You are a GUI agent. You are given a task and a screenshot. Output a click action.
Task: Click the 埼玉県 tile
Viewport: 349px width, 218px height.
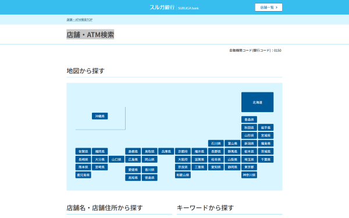click(249, 159)
